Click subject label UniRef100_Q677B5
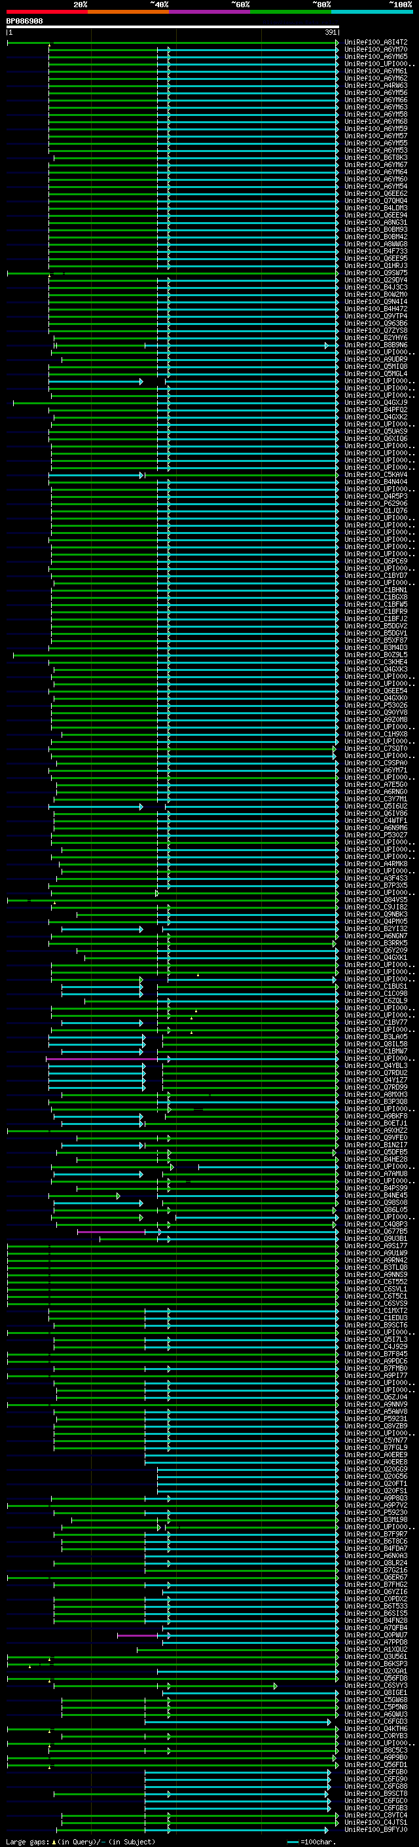Image resolution: width=419 pixels, height=1847 pixels. tap(376, 1231)
